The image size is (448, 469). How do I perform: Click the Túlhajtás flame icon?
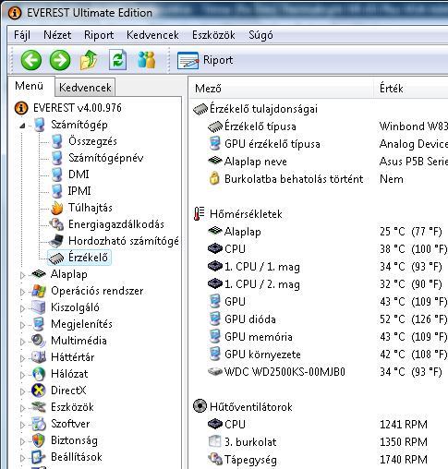56,208
